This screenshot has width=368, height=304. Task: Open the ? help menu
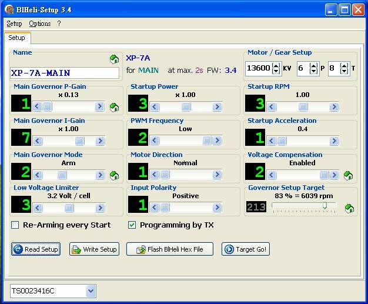click(59, 24)
